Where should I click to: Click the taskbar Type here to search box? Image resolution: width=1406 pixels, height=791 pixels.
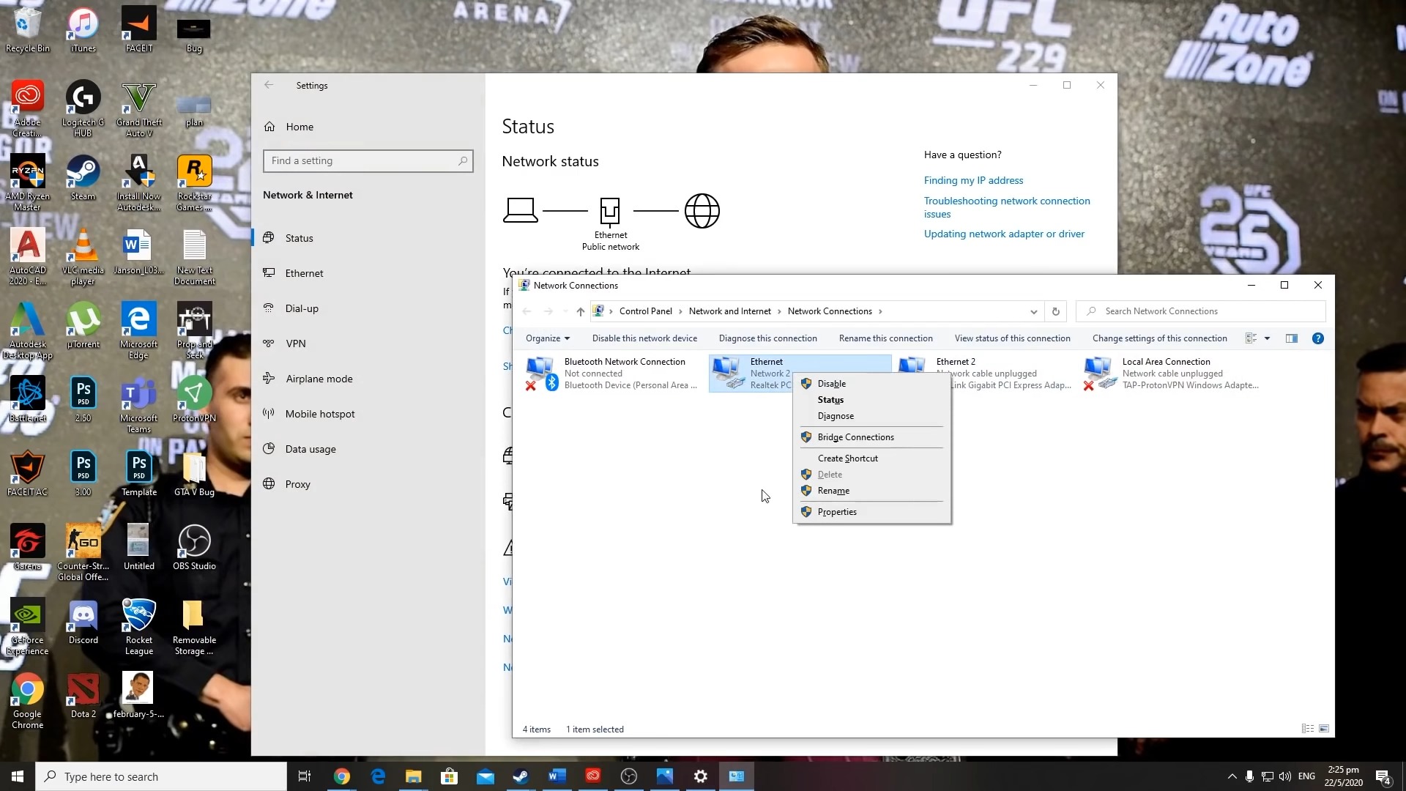tap(161, 776)
